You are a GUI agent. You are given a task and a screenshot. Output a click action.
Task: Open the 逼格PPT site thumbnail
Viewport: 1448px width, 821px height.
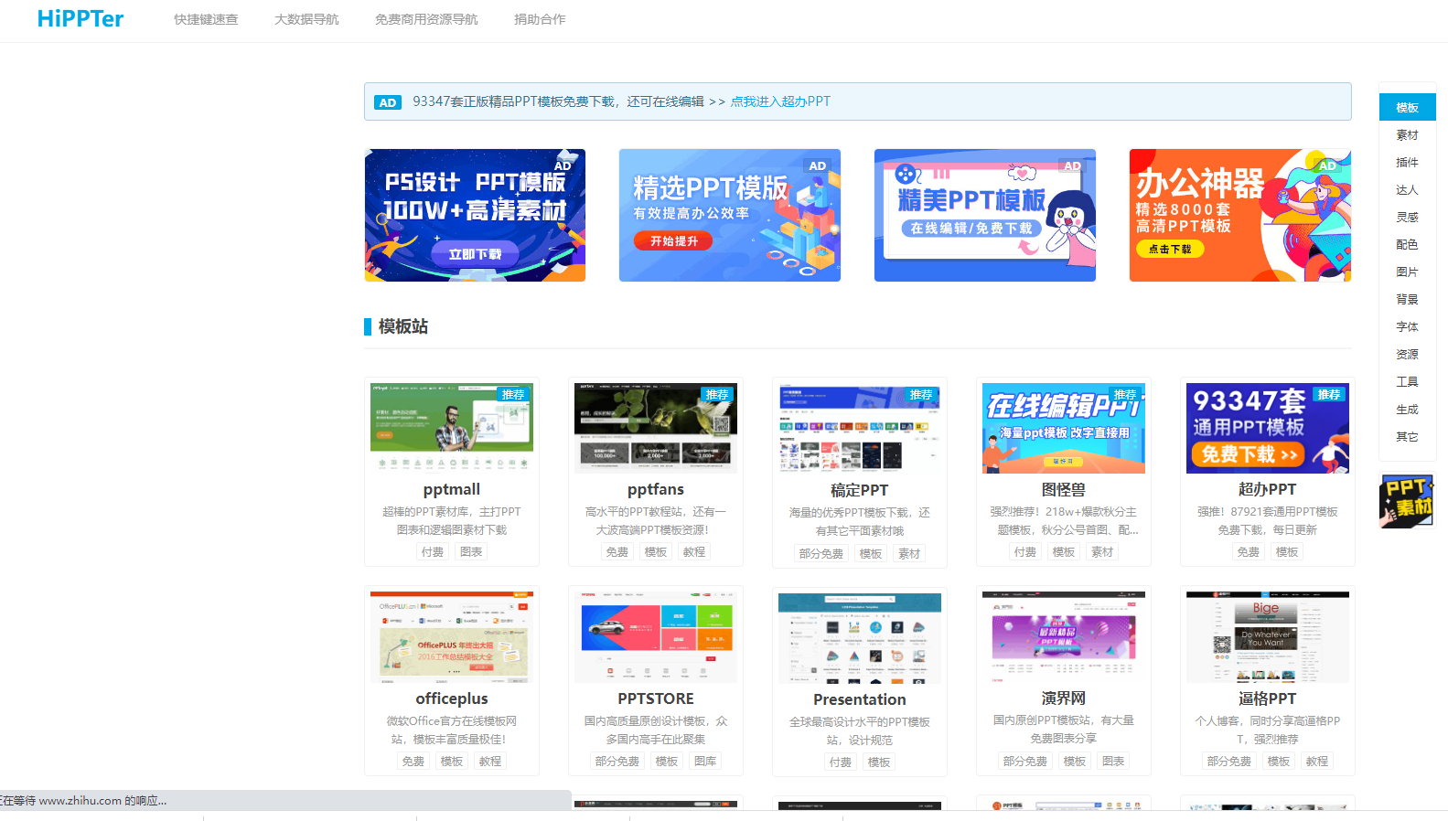[1268, 637]
